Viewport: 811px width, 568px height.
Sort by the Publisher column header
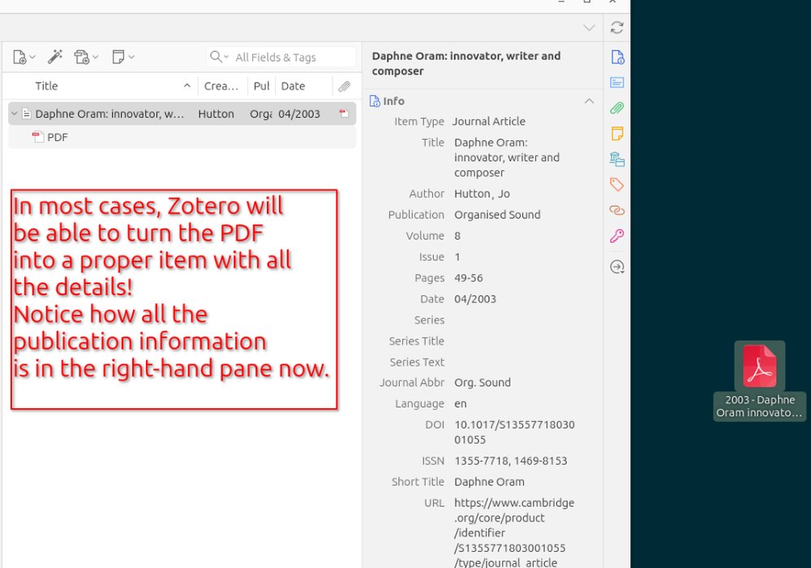tap(261, 86)
